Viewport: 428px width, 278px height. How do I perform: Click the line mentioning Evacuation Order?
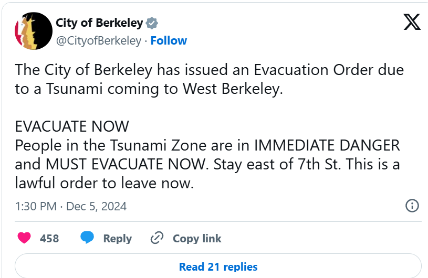[210, 70]
